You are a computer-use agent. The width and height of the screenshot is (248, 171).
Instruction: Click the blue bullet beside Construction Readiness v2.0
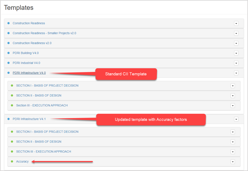point(9,43)
